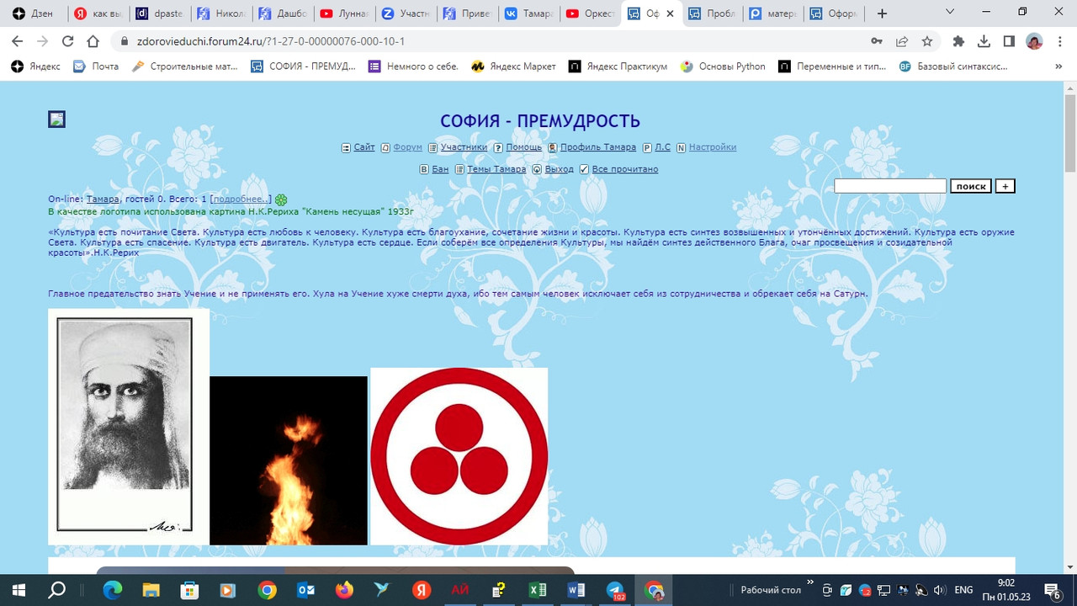The width and height of the screenshot is (1077, 606).
Task: Switch to the dpaste tab
Action: pyautogui.click(x=160, y=13)
